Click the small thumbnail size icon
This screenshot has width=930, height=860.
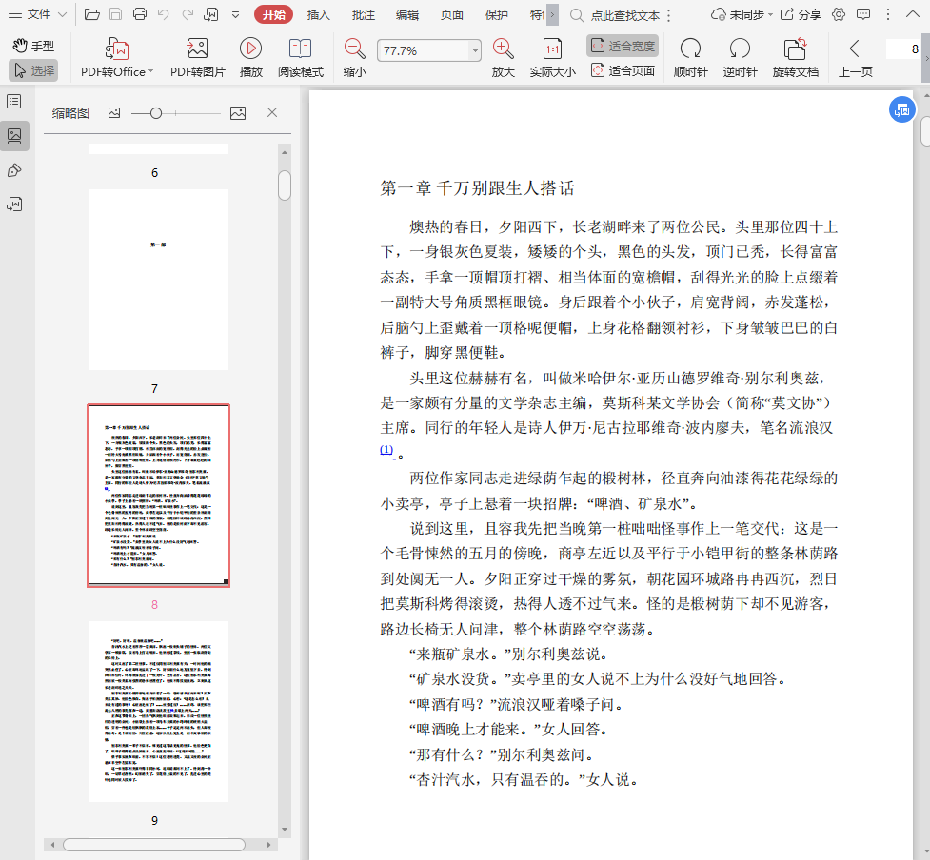114,112
